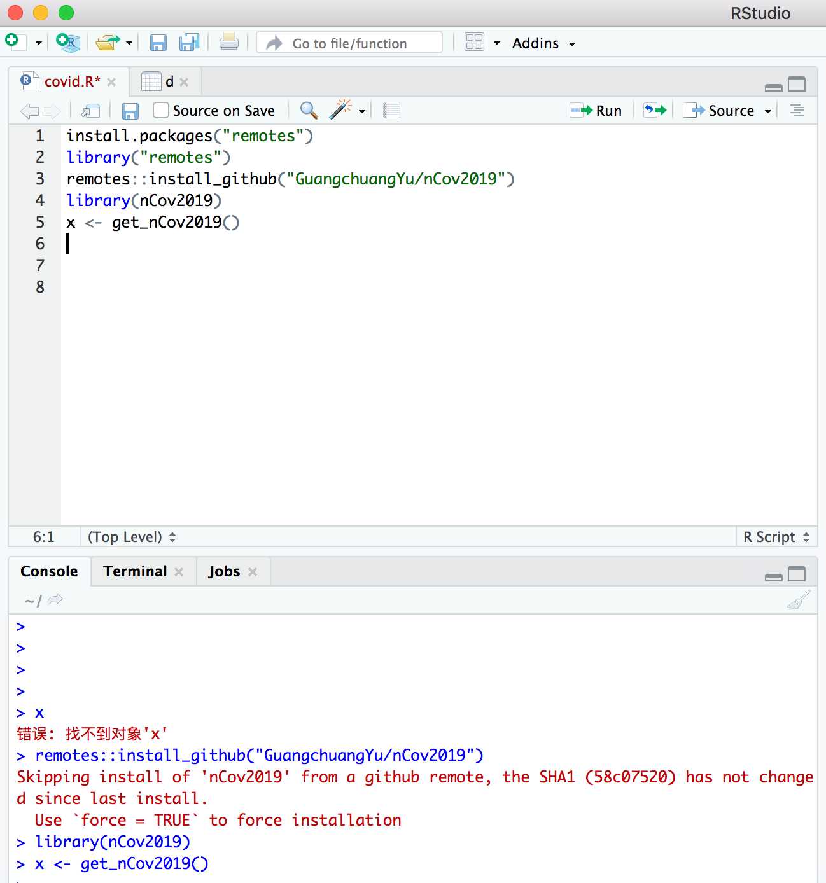Click the red error message about 'x'
Viewport: 826px width, 883px height.
coord(92,734)
